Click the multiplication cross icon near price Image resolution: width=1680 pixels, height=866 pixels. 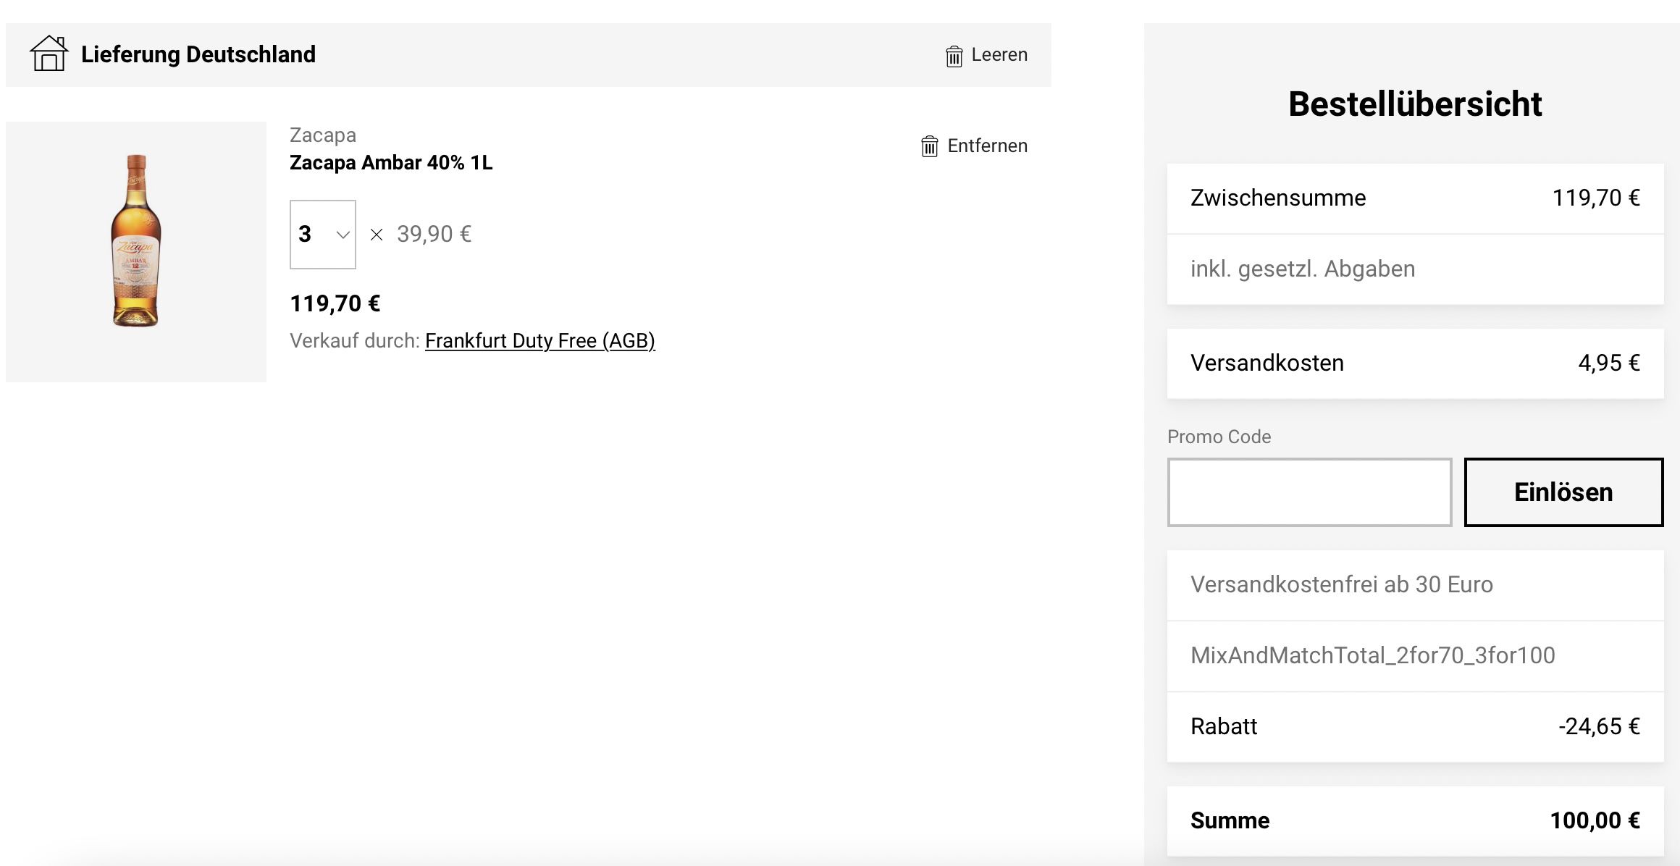[377, 235]
